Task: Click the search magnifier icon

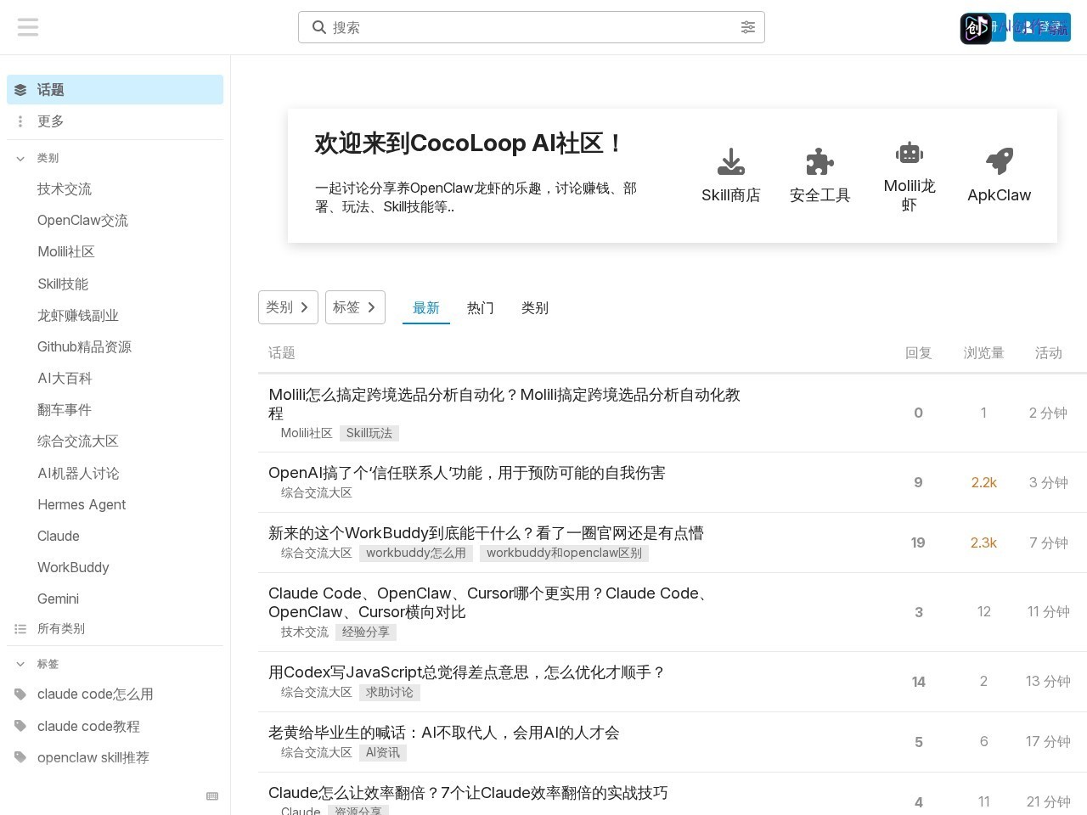Action: [x=319, y=27]
